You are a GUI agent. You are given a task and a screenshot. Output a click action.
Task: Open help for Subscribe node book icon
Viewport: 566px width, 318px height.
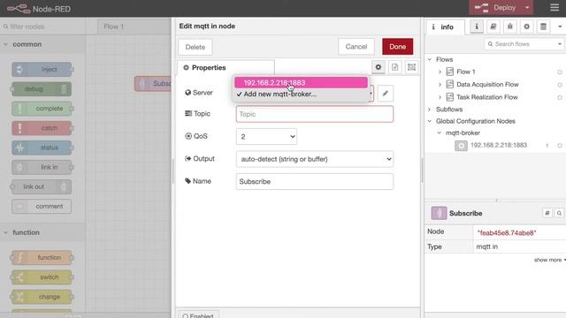point(547,213)
